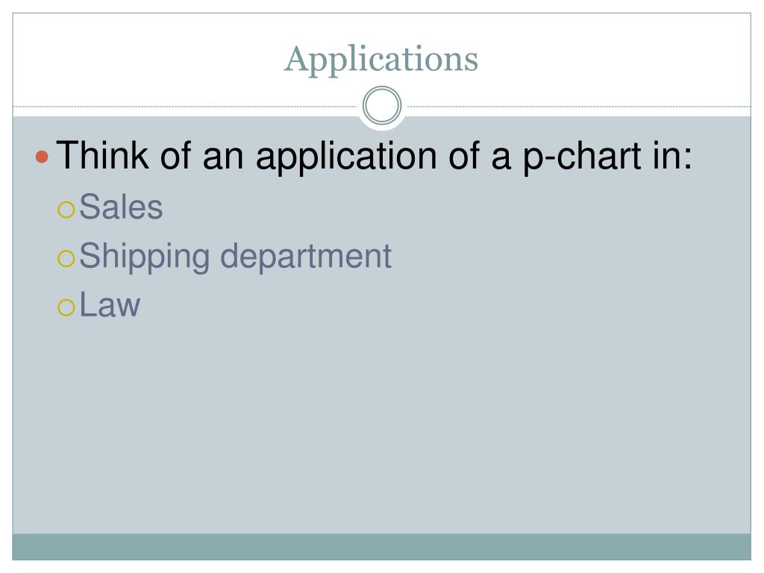Click the dashed divider line right of the circle
The image size is (764, 573).
pyautogui.click(x=577, y=106)
